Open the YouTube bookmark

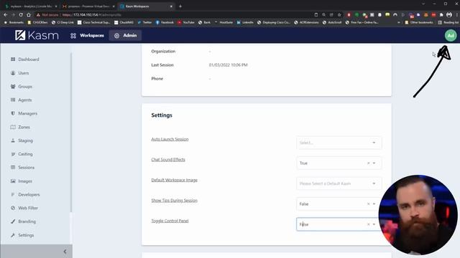click(x=185, y=22)
